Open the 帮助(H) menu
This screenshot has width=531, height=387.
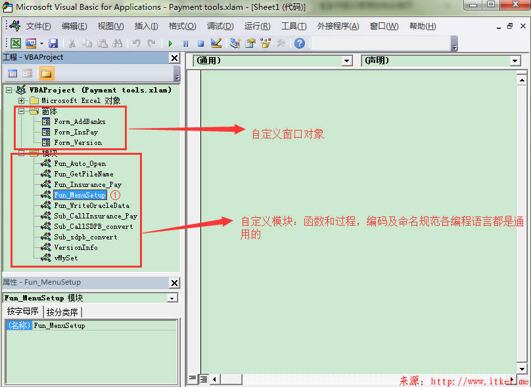(423, 26)
